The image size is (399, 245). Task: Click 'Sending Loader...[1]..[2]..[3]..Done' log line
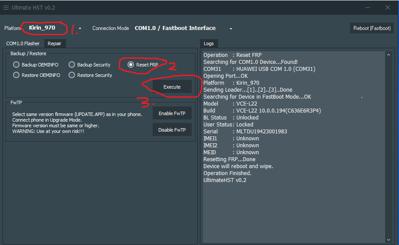click(248, 90)
